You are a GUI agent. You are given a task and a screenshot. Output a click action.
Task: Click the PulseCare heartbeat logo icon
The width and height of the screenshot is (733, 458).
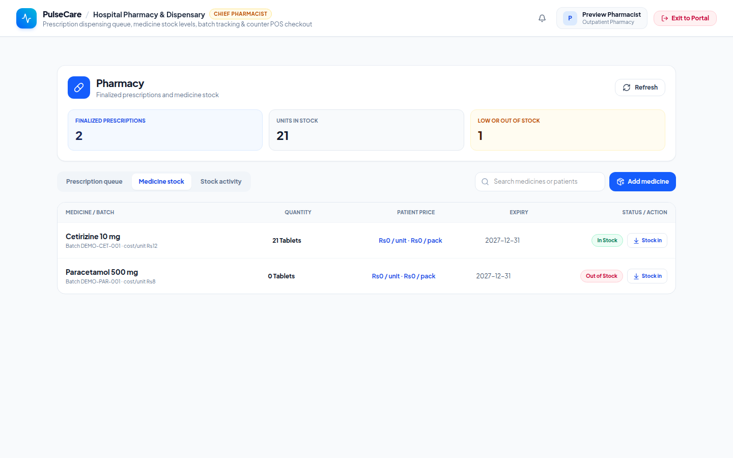tap(26, 18)
